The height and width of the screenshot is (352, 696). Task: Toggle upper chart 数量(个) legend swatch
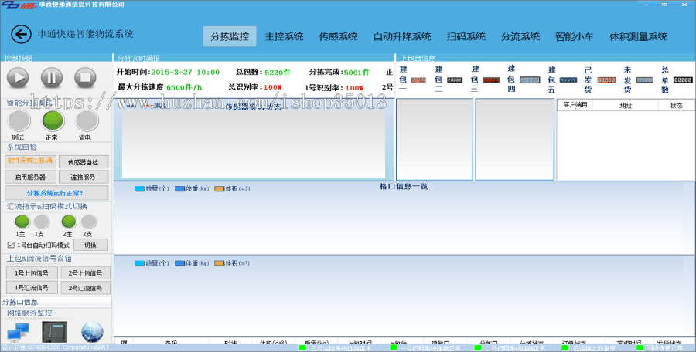(x=140, y=189)
